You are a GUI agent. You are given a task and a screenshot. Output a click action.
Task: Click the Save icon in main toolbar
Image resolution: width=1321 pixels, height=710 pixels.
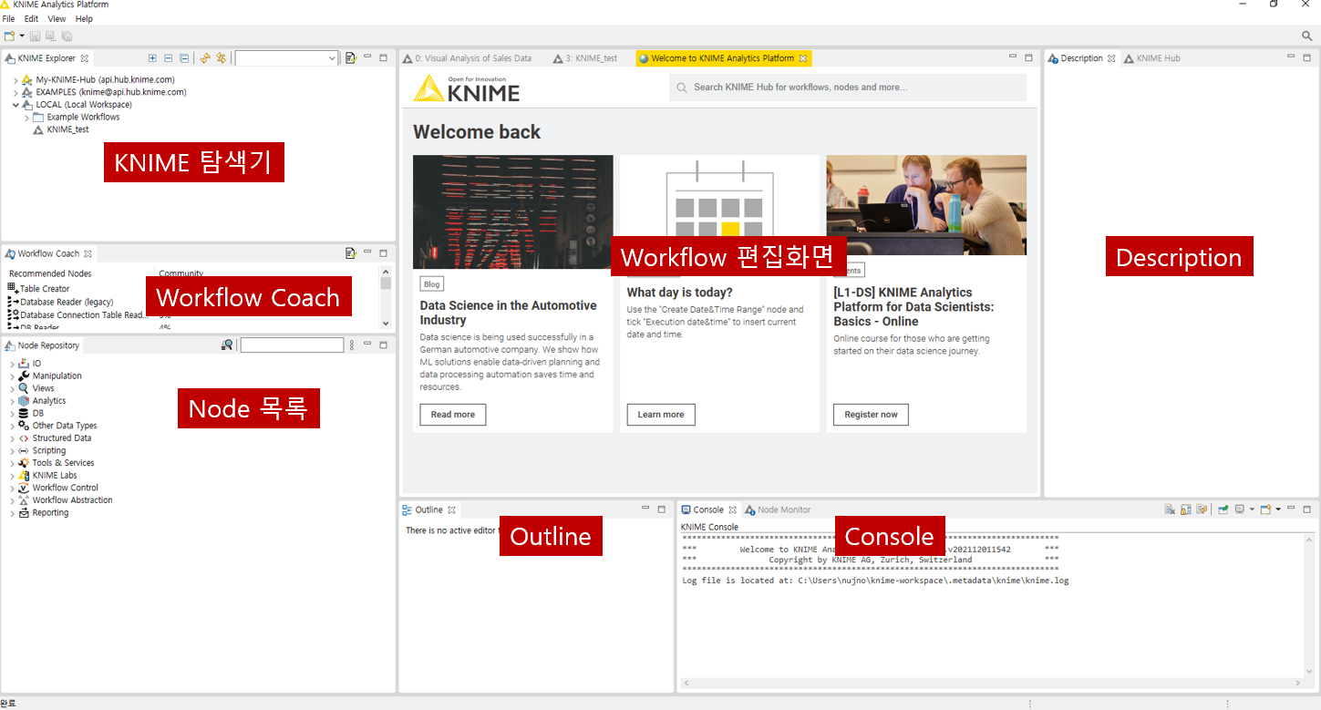(x=35, y=36)
